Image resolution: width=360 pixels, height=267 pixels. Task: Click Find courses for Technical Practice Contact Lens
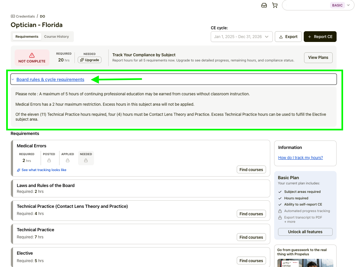[251, 214]
